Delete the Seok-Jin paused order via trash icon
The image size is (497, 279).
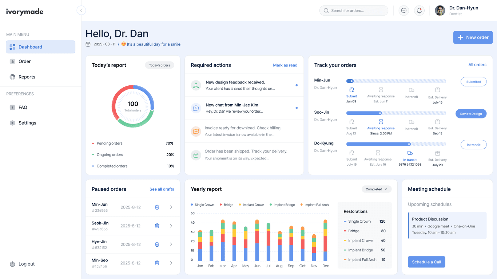click(x=157, y=226)
